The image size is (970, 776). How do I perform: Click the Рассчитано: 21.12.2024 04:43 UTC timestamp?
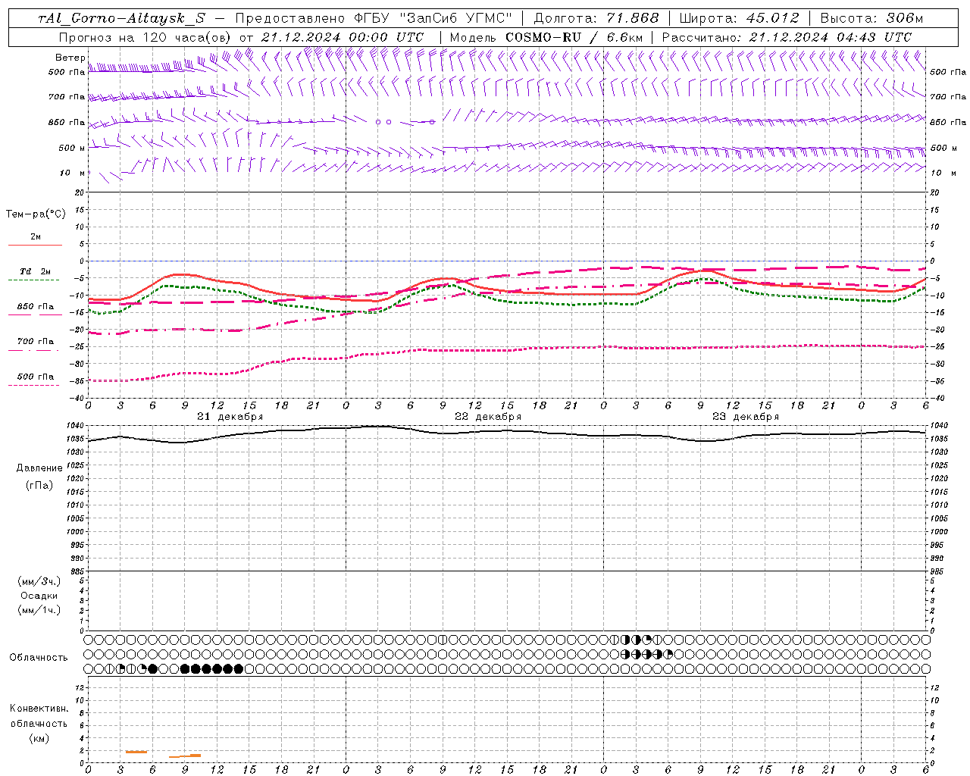coord(787,37)
